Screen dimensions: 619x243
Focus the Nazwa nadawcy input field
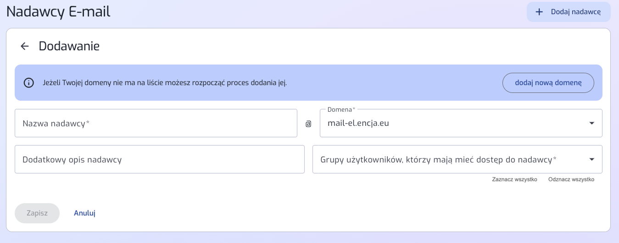point(156,123)
